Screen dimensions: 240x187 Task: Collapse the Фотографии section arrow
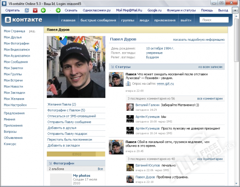tap(50, 163)
